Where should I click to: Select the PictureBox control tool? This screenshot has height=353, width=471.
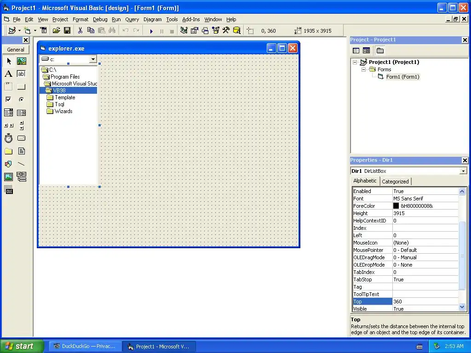pos(21,61)
